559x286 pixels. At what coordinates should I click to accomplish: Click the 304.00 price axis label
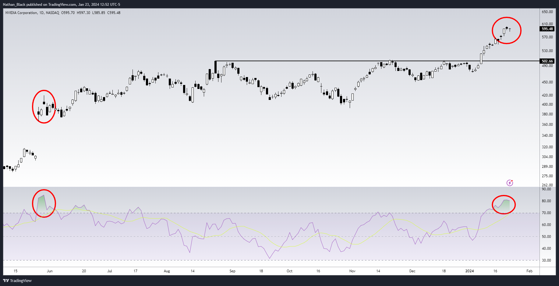point(547,157)
